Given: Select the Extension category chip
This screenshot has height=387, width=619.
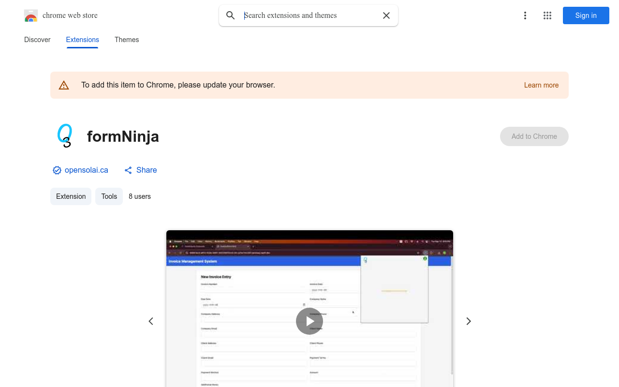Looking at the screenshot, I should click(x=71, y=196).
